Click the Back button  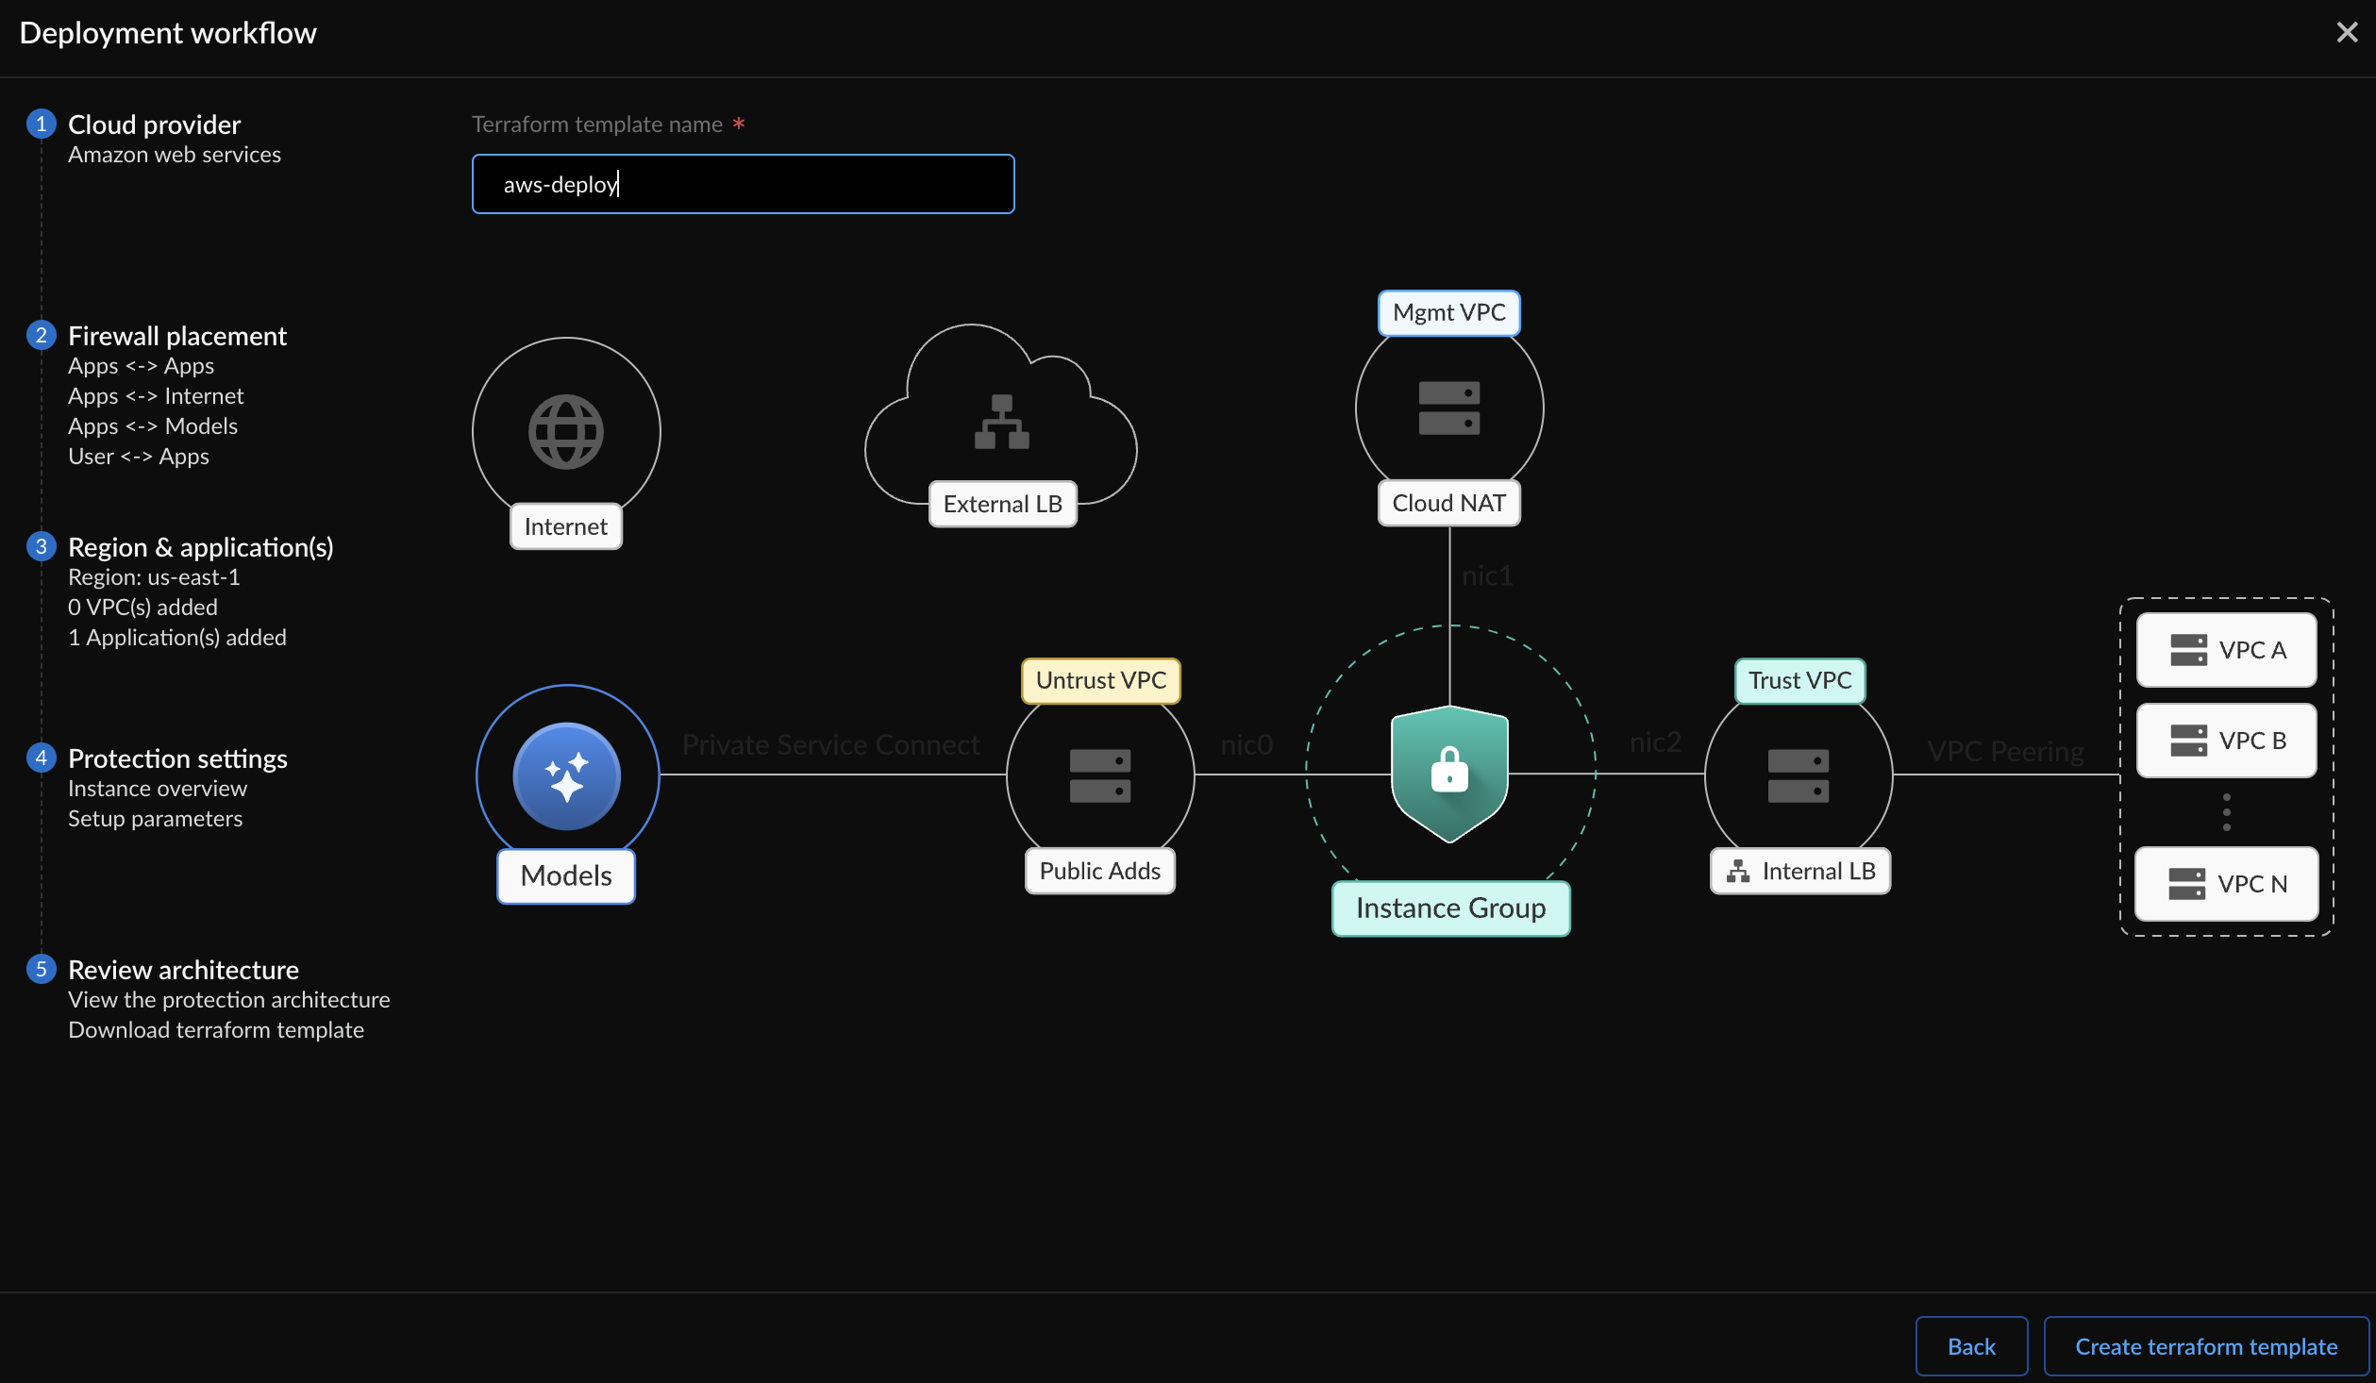1970,1346
